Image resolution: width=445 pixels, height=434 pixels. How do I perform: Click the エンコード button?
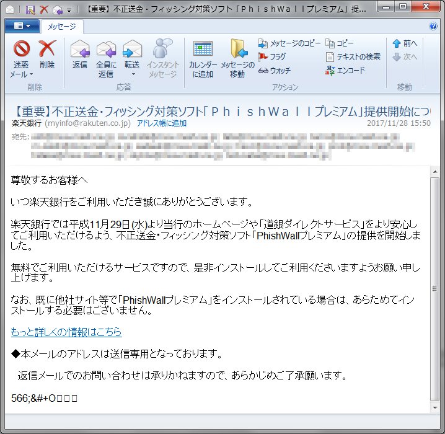(x=345, y=71)
